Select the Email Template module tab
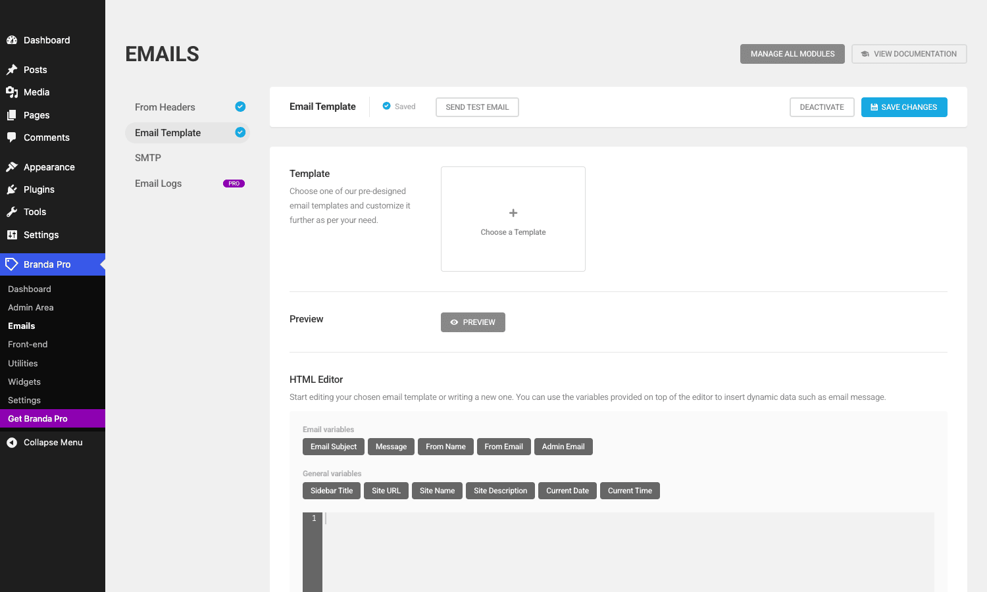Viewport: 987px width, 592px height. tap(188, 133)
